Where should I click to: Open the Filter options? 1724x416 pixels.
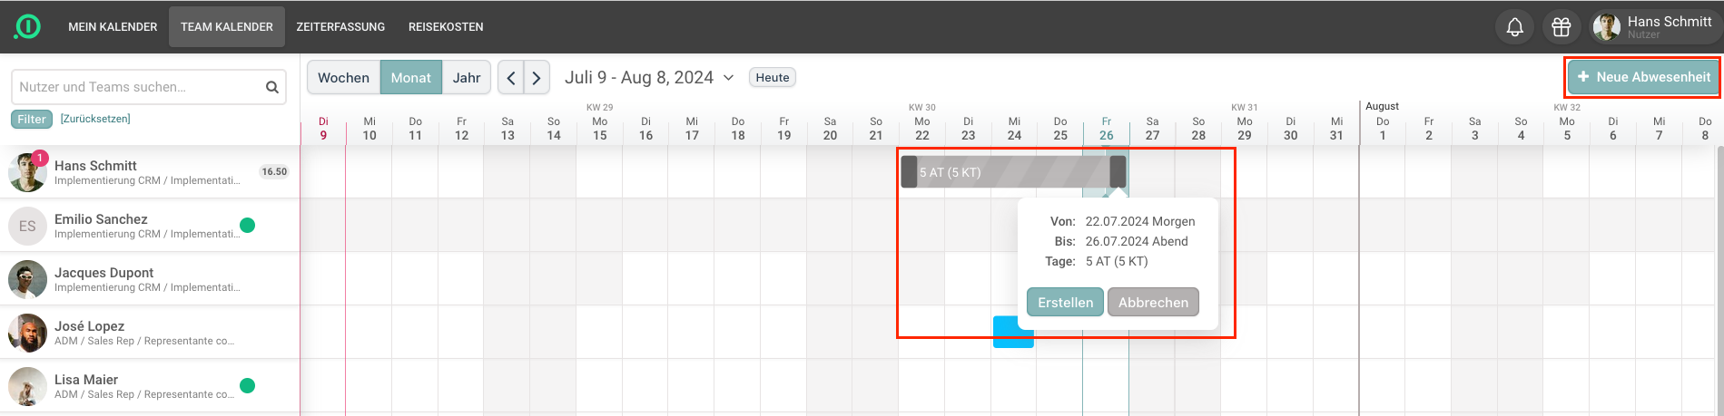(31, 119)
